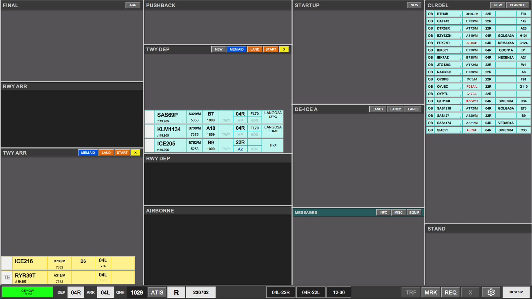532x299 pixels.
Task: Click the TRF button
Action: pyautogui.click(x=411, y=292)
